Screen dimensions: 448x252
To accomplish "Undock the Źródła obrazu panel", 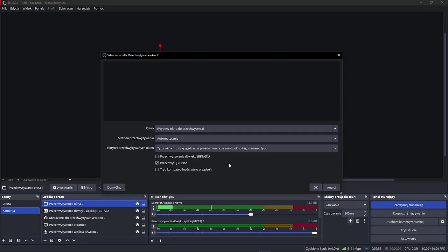I will [x=145, y=197].
